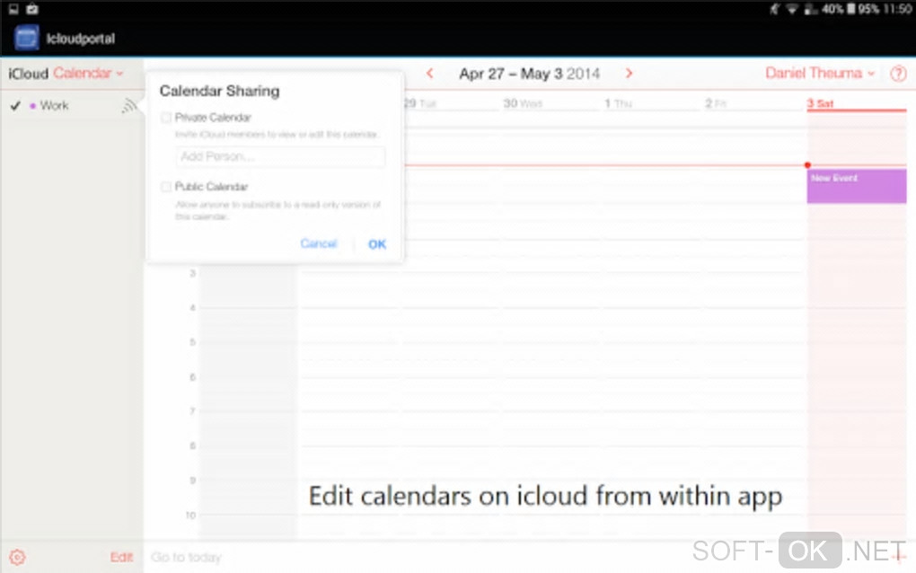Open calendar settings gear icon
916x573 pixels.
point(17,557)
